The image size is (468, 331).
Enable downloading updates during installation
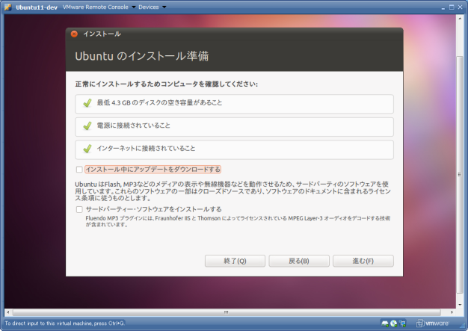[x=79, y=170]
